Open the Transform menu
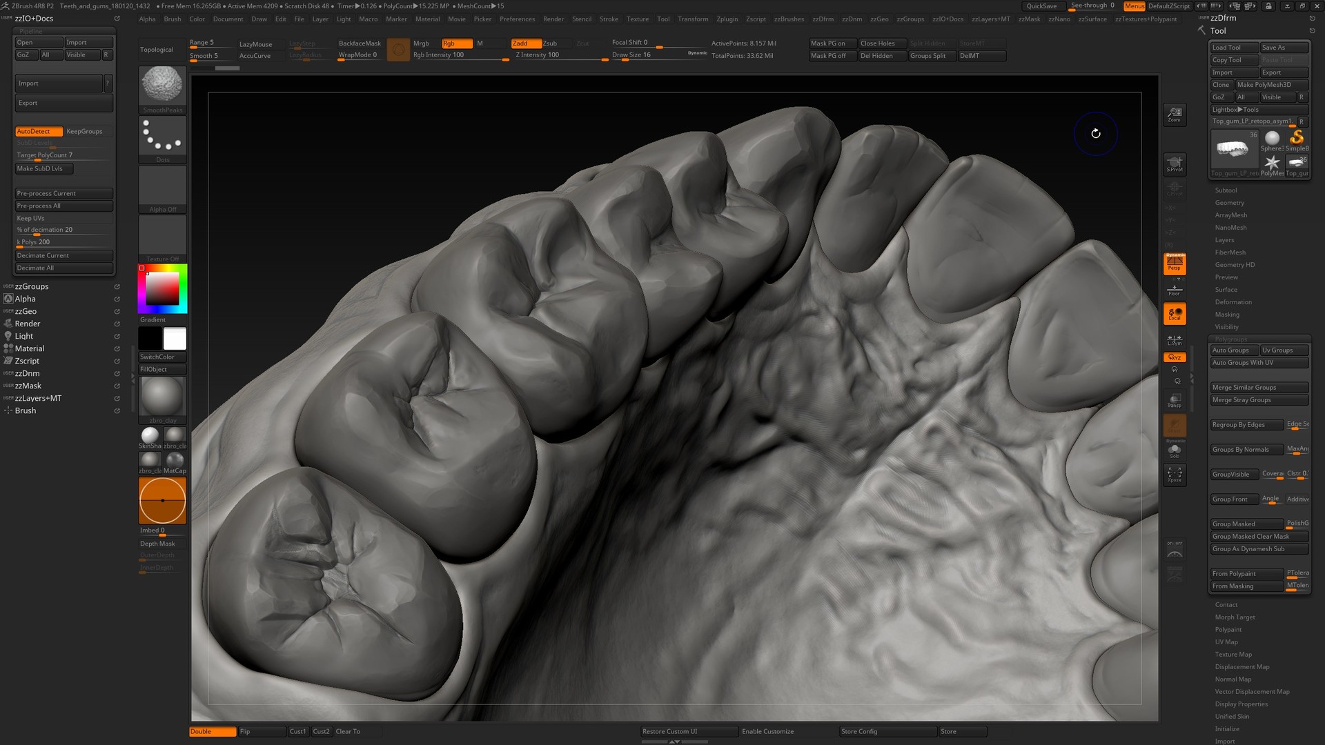 click(693, 19)
